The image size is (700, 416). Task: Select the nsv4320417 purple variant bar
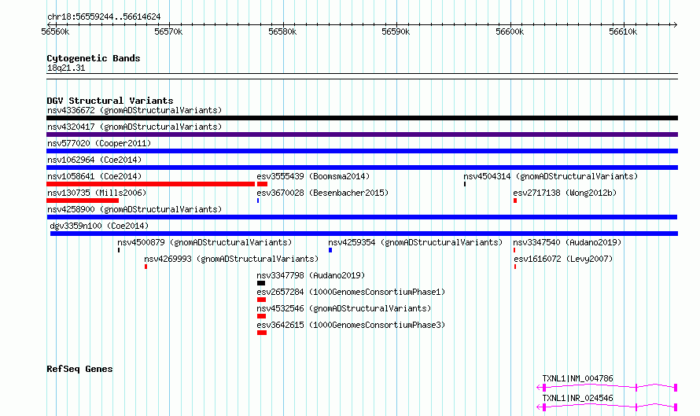362,134
